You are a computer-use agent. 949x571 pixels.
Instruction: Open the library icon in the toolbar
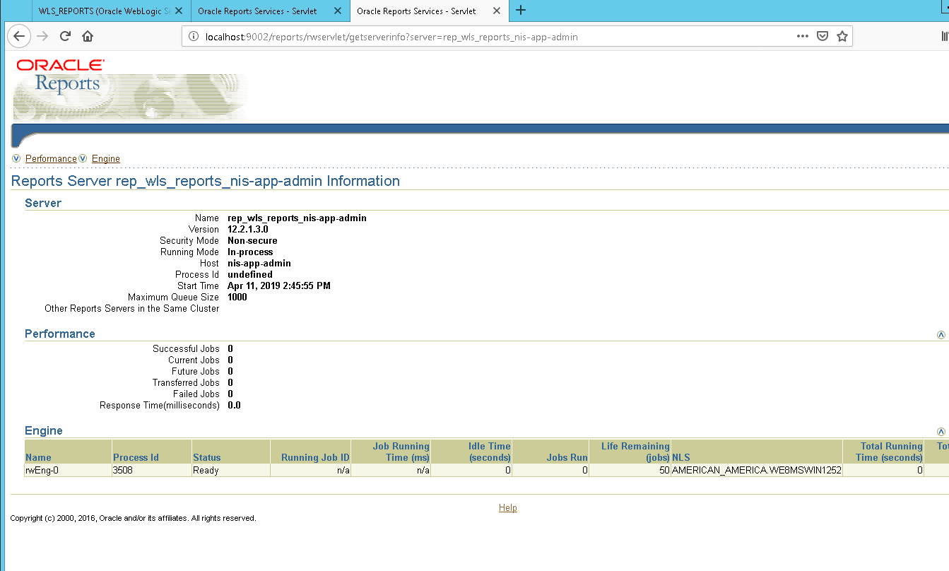[x=944, y=36]
